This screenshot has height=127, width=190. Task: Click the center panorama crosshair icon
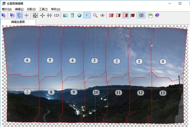(x=42, y=16)
